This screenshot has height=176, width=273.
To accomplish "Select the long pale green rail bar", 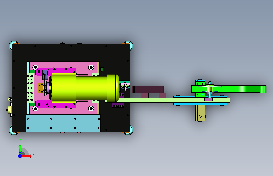I will [168, 101].
